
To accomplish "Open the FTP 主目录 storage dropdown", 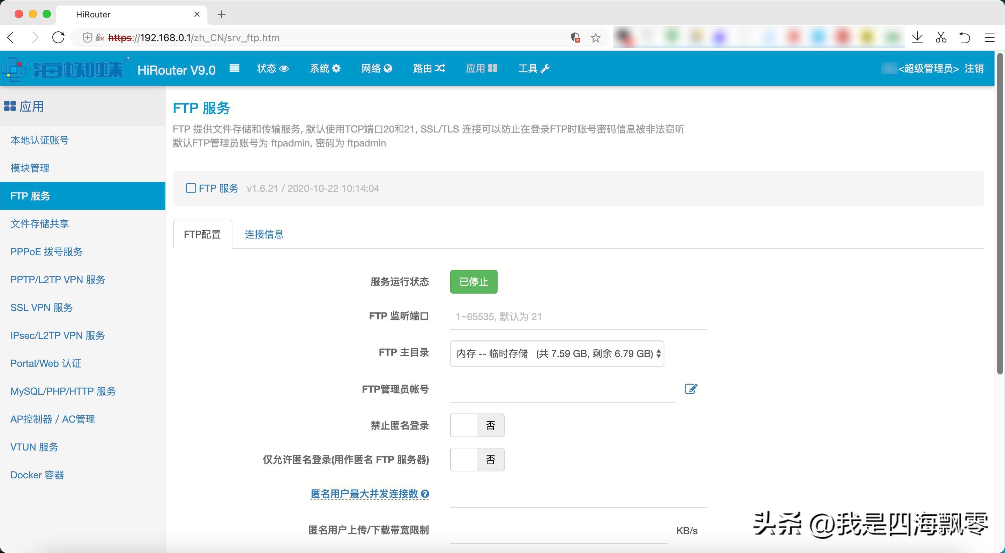I will click(x=557, y=354).
